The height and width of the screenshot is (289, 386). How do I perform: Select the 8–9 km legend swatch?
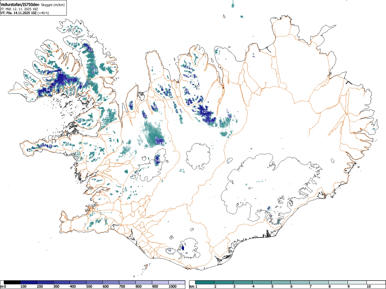(x=338, y=282)
